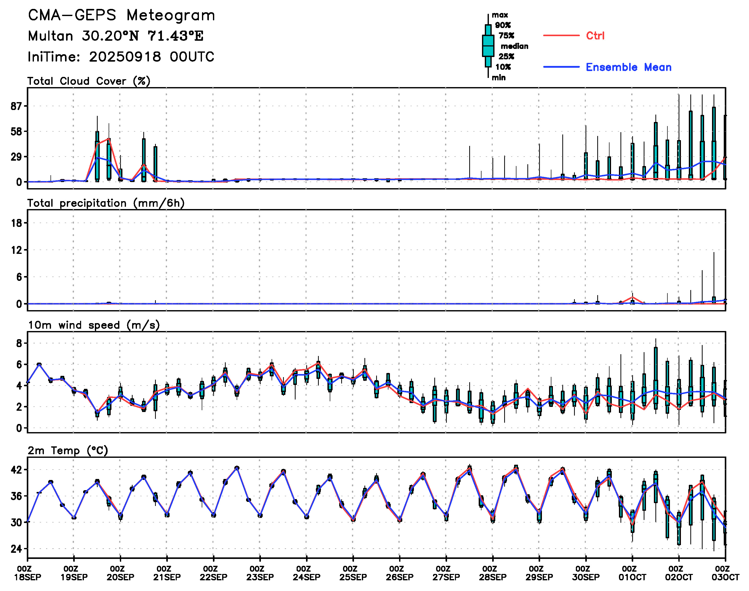
Task: Click the 'min' legend label
Action: 498,77
